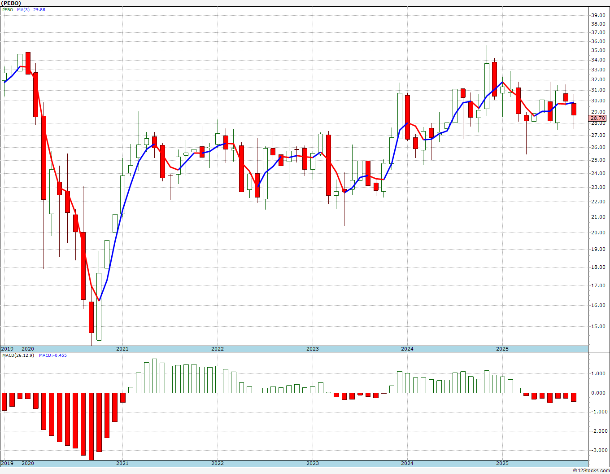Screen dimensions: 610x474
Task: Click the 18.00 price axis label
Action: [x=598, y=267]
